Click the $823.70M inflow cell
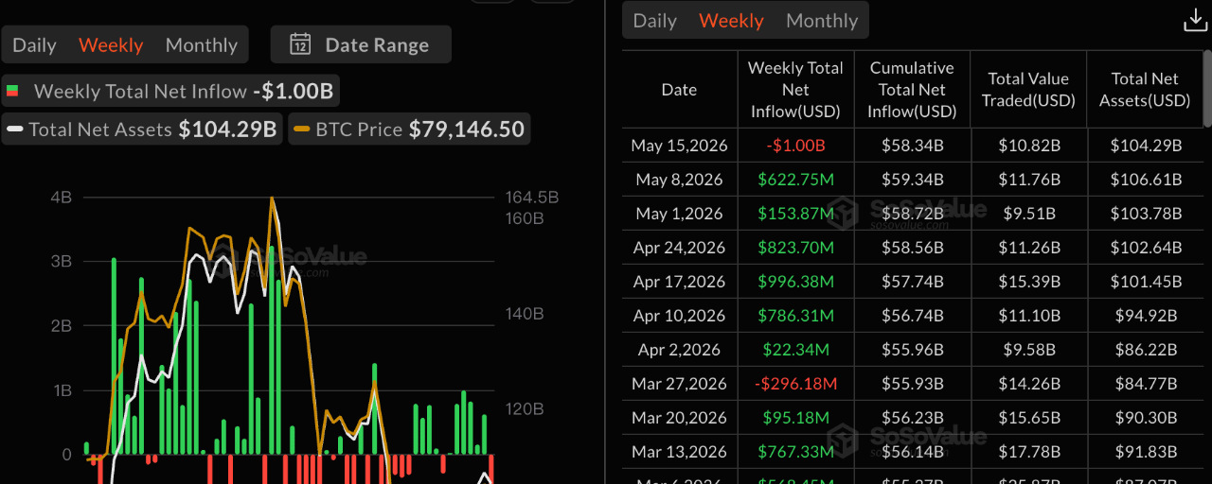The image size is (1212, 484). [795, 248]
